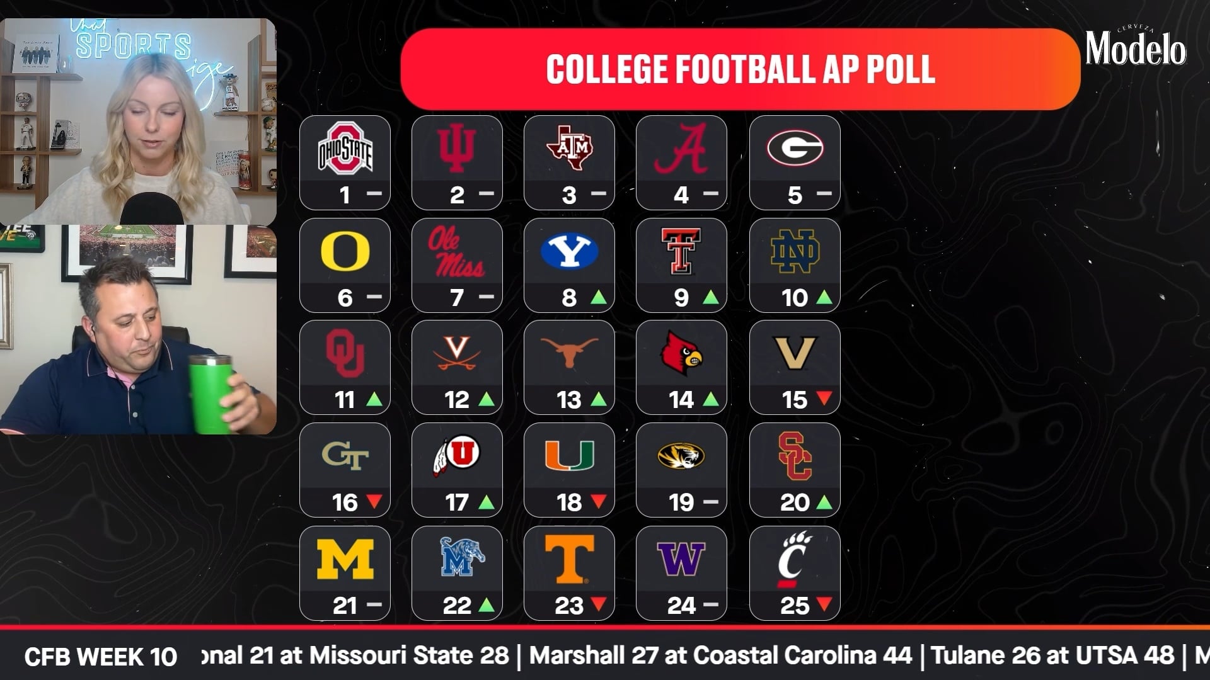
Task: Click the Tulane at UTSA score in ticker
Action: (1052, 655)
